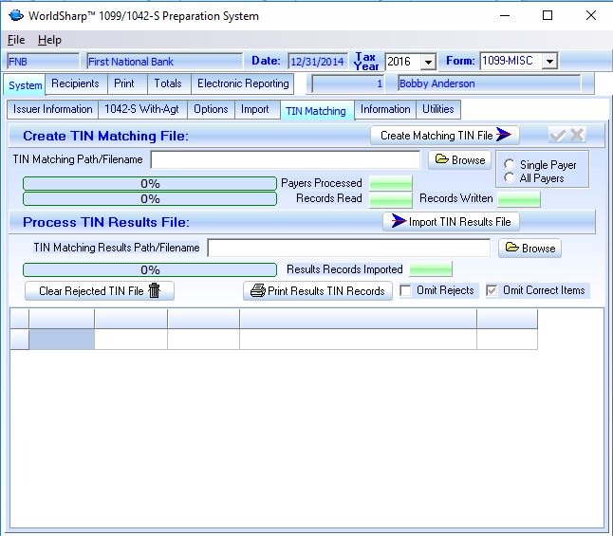Viewport: 613px width, 536px height.
Task: Open the Help menu
Action: click(49, 40)
